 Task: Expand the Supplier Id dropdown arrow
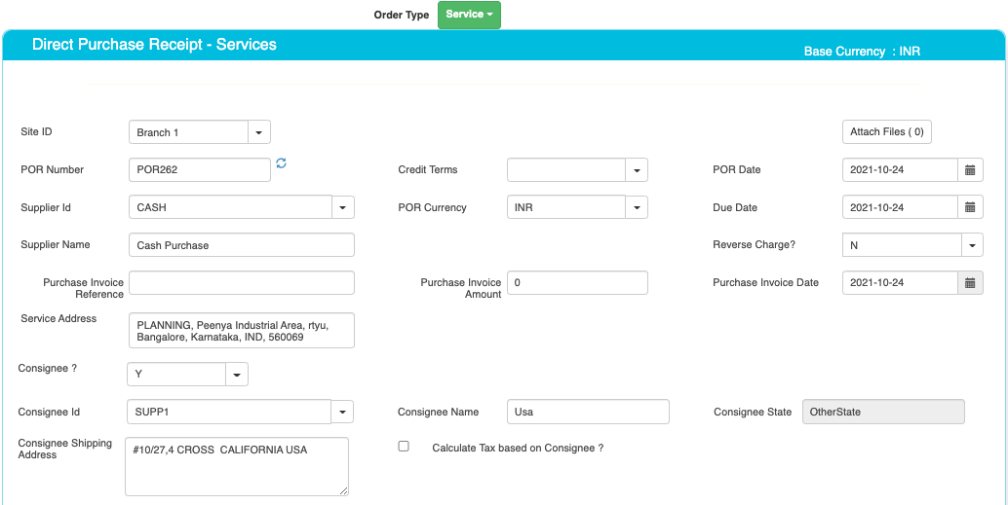point(342,207)
